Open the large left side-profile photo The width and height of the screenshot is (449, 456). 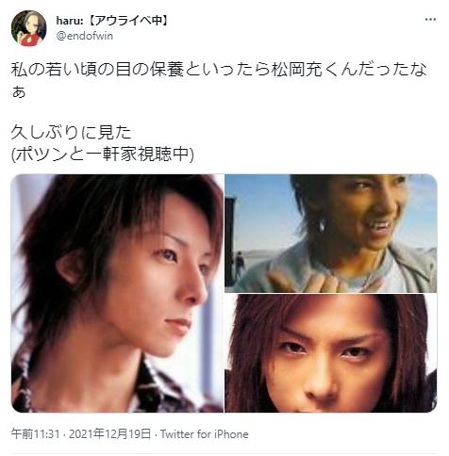pyautogui.click(x=117, y=293)
